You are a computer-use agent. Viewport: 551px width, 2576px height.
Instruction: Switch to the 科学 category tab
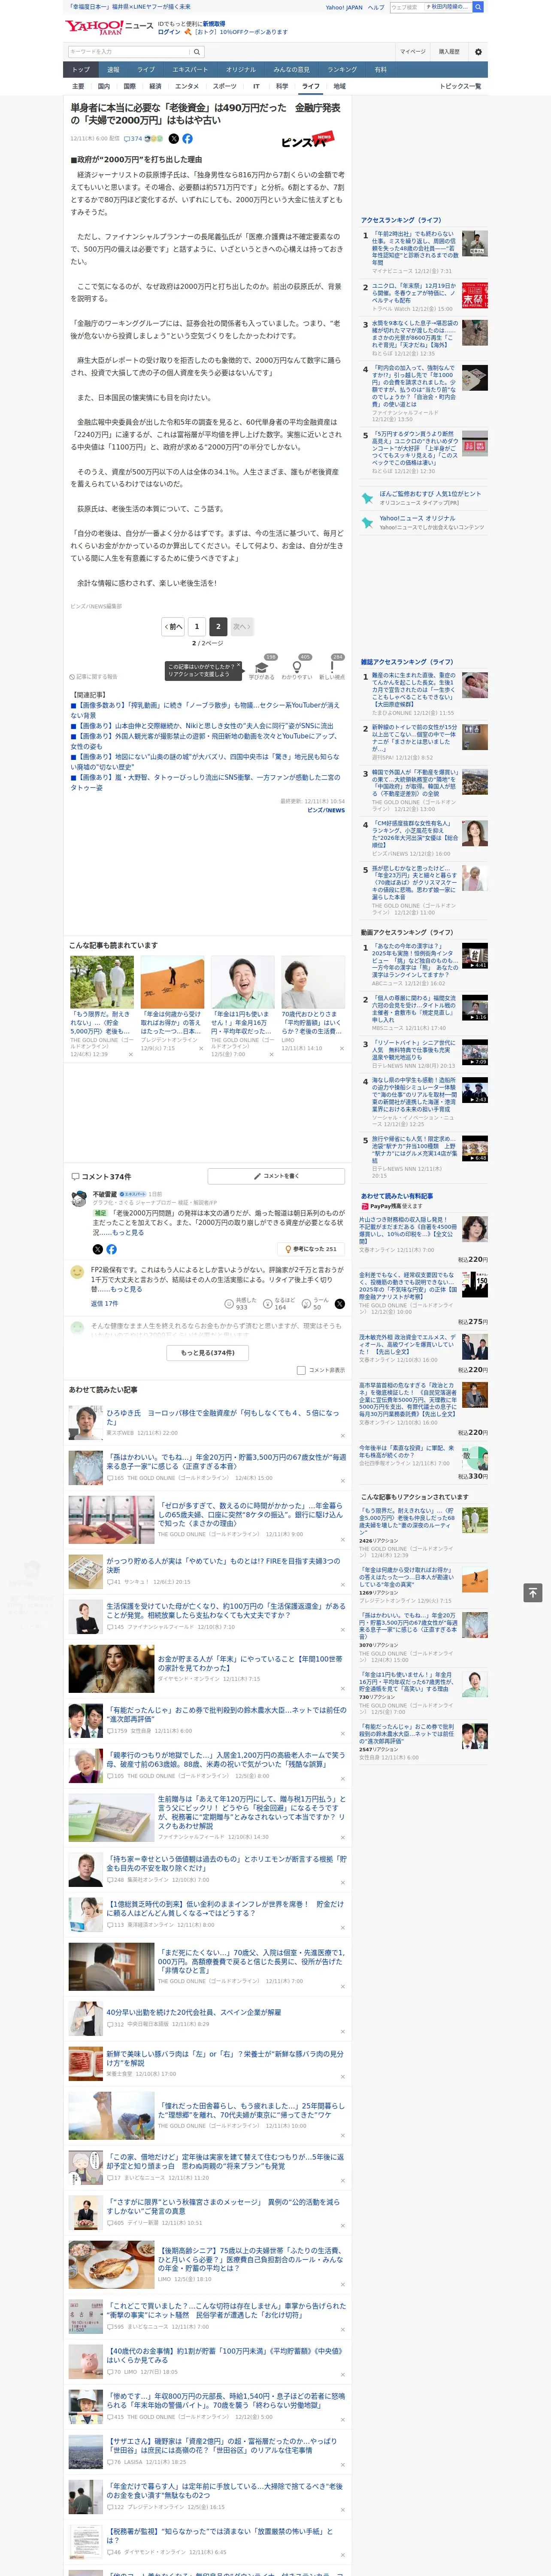282,86
